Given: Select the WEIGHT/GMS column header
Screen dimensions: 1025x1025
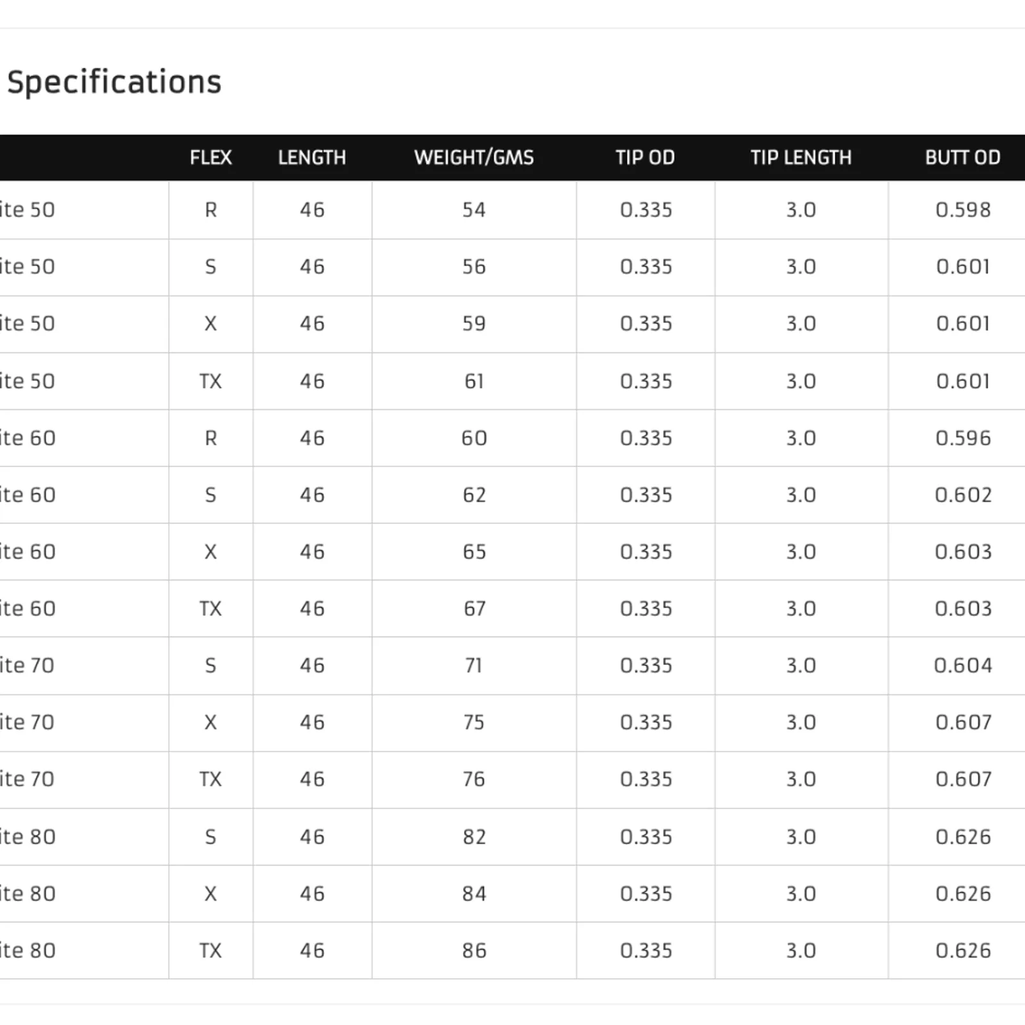Looking at the screenshot, I should (x=474, y=158).
